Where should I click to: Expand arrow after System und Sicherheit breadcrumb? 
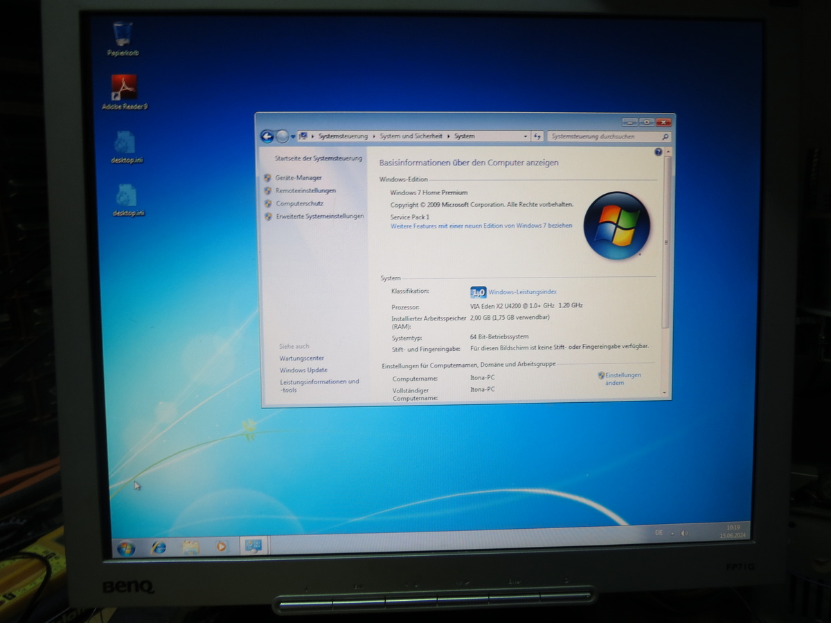tap(449, 136)
